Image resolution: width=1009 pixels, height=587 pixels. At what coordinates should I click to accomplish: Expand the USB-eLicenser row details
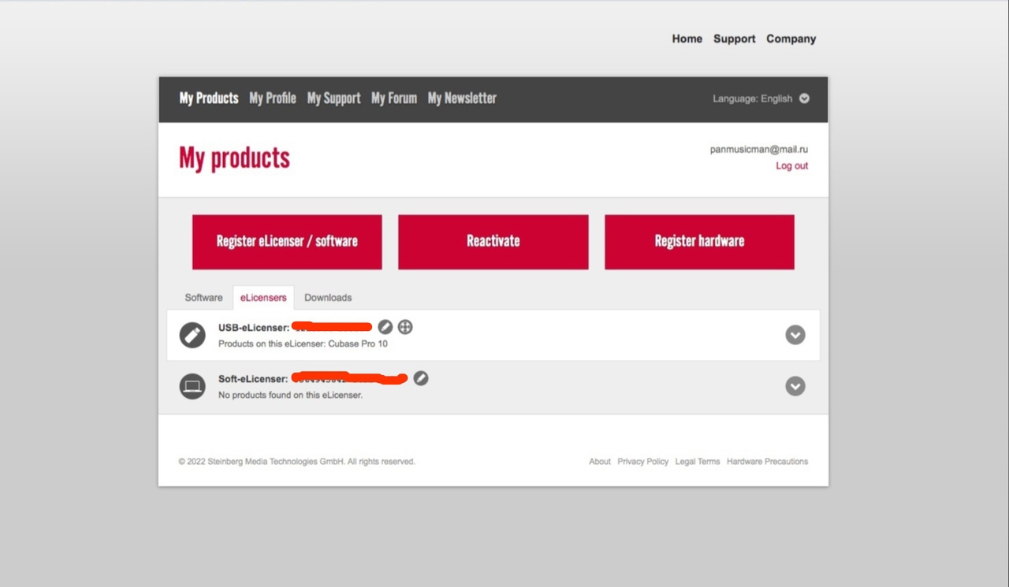point(795,335)
